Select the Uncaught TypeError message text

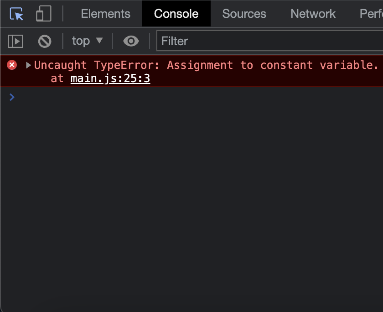tap(205, 65)
